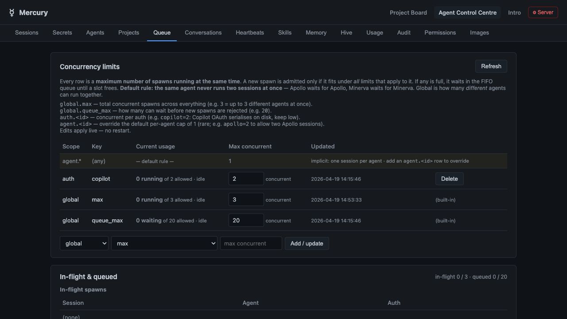Click the Updated column header
The height and width of the screenshot is (319, 567).
[x=323, y=147]
